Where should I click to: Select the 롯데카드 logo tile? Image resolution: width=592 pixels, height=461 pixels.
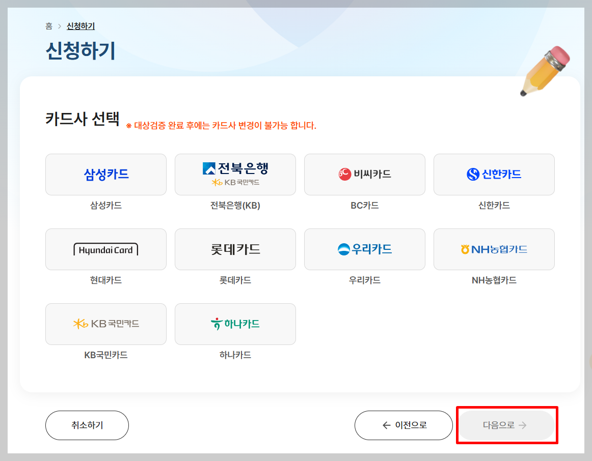click(235, 249)
